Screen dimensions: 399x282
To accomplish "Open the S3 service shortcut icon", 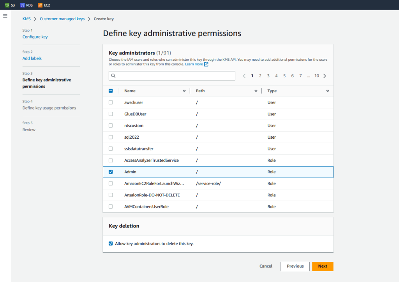I will click(7, 5).
